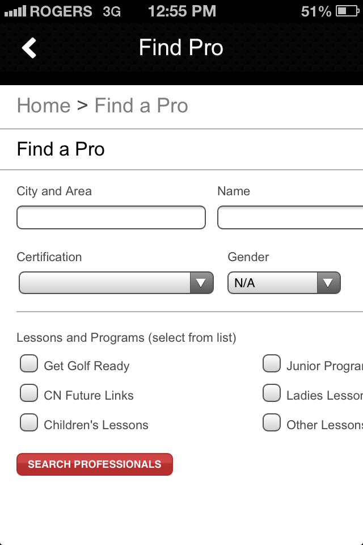Toggle the Ladies Lessons checkbox
The height and width of the screenshot is (545, 363).
coord(272,393)
